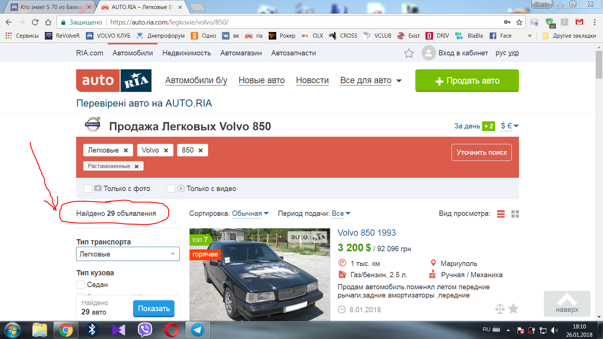Open the Автозапчасти top navigation item
603x339 pixels.
(293, 53)
